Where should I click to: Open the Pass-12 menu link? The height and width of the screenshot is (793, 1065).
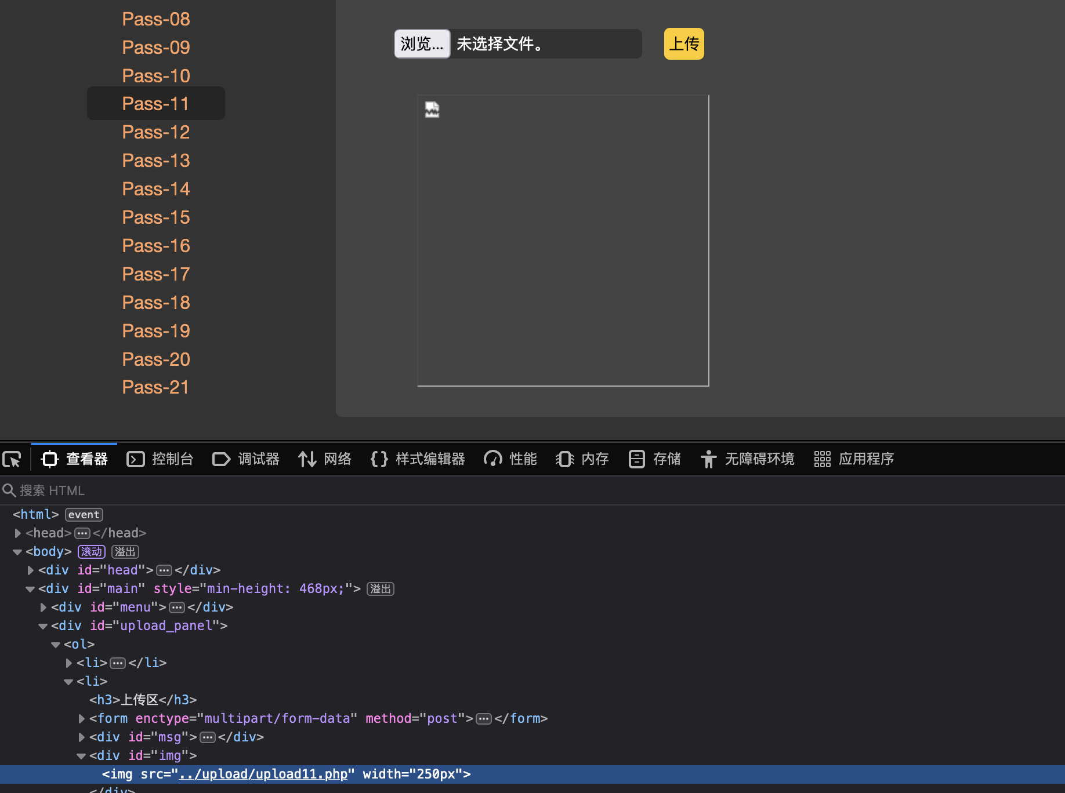[x=156, y=132]
